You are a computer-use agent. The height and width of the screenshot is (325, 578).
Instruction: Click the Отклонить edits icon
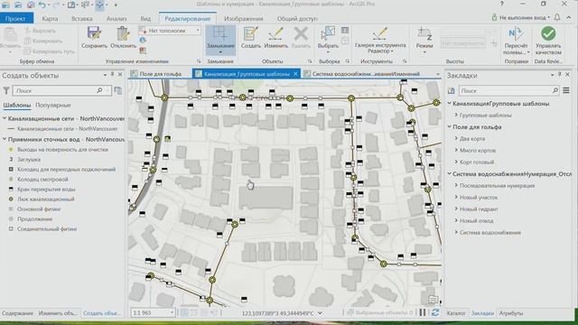coord(123,37)
